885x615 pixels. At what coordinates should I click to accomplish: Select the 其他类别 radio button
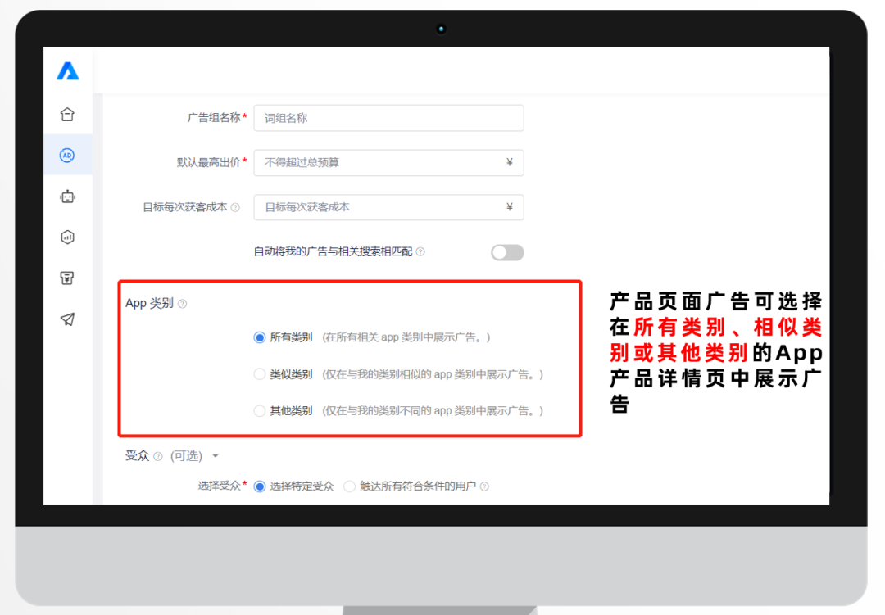[260, 411]
